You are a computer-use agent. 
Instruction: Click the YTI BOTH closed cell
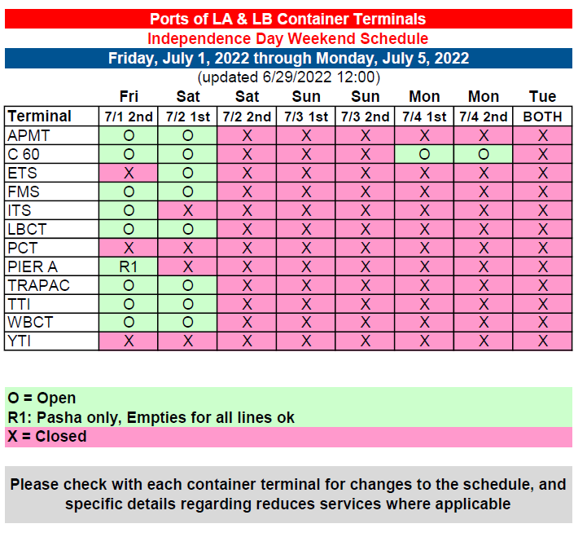[542, 341]
